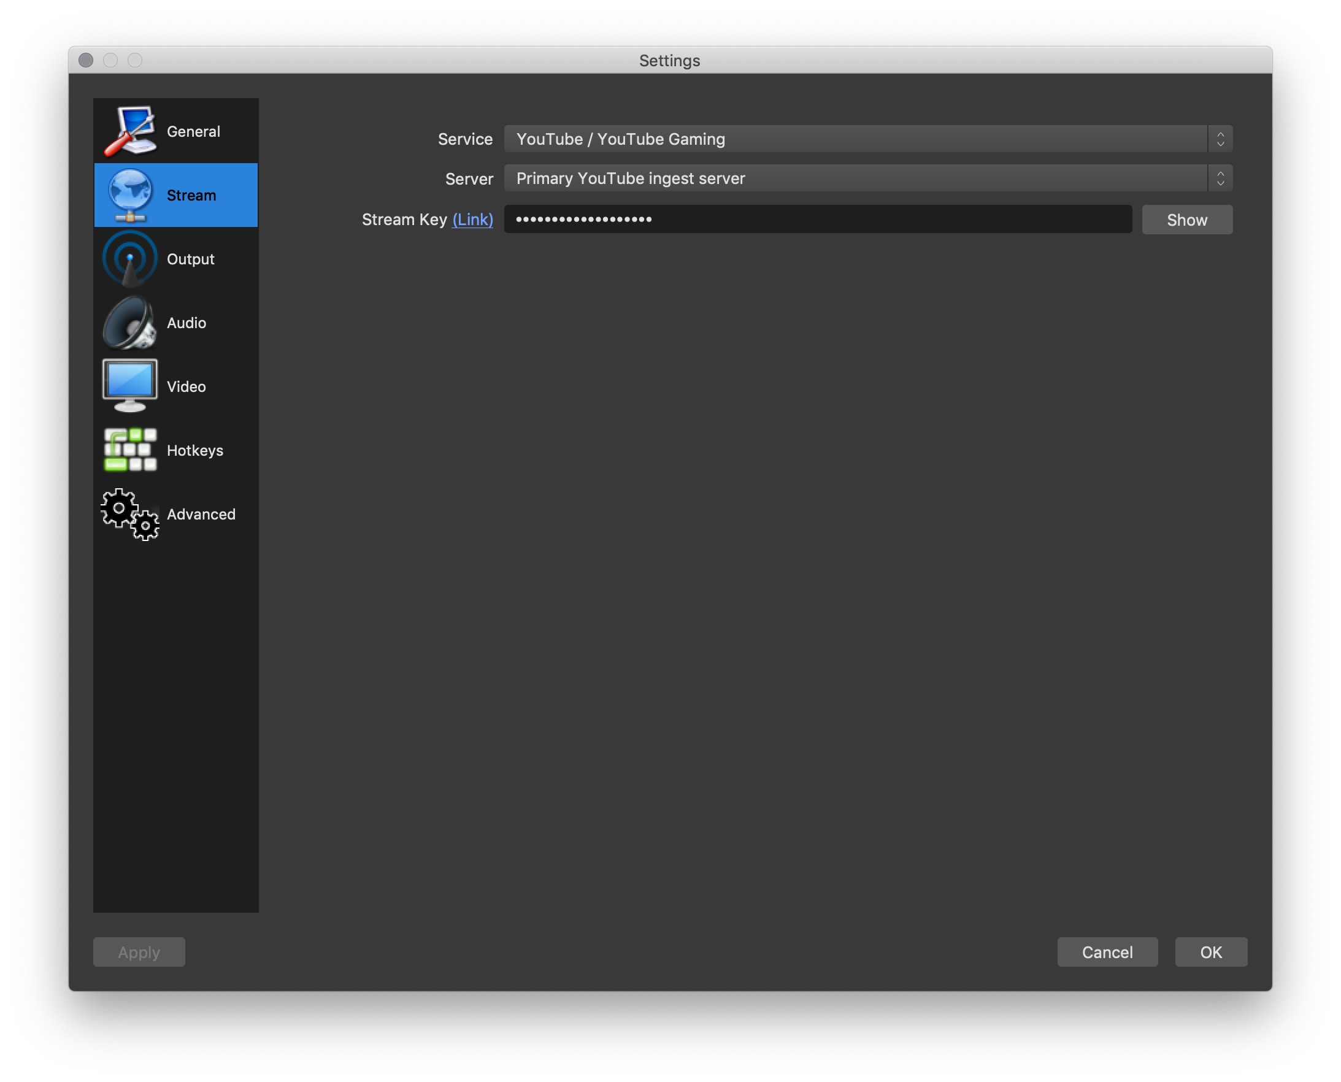This screenshot has height=1082, width=1341.
Task: Click the Advanced settings icon
Action: click(128, 513)
